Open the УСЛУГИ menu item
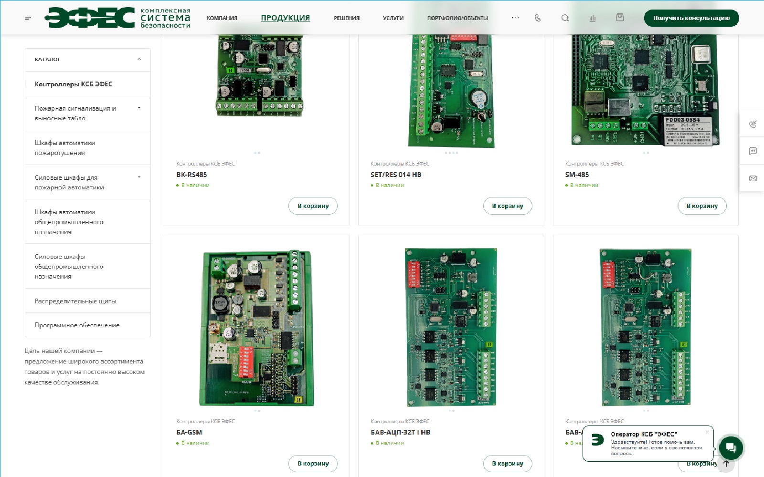Image resolution: width=764 pixels, height=477 pixels. (x=393, y=18)
